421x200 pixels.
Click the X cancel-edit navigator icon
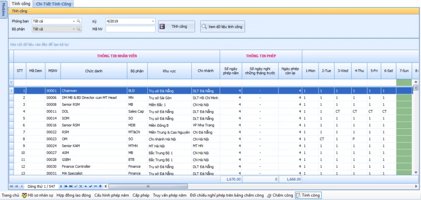81,186
